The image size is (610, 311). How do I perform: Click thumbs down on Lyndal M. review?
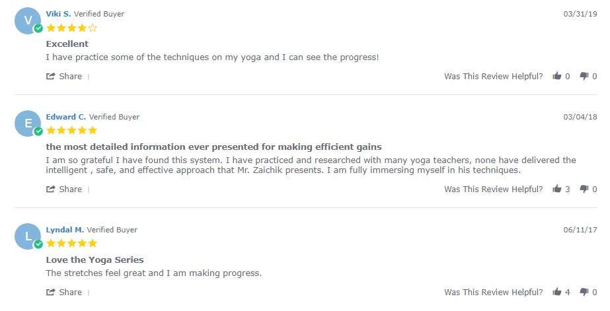point(584,292)
